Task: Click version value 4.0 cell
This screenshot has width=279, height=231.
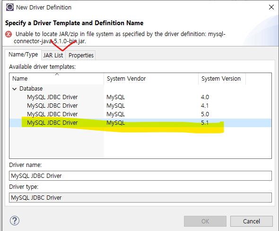Action: (205, 97)
